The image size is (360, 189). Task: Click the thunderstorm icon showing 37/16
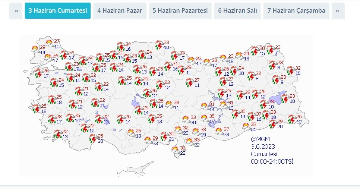[x=252, y=116]
